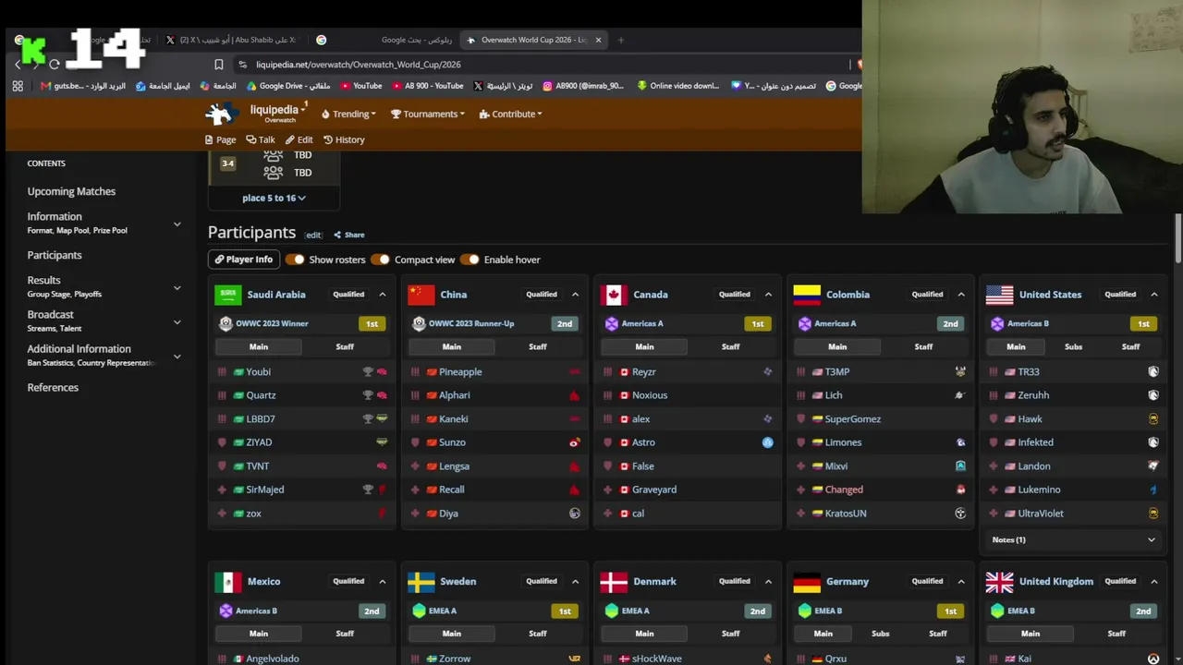Open Upcoming Matches in contents sidebar

click(x=71, y=191)
